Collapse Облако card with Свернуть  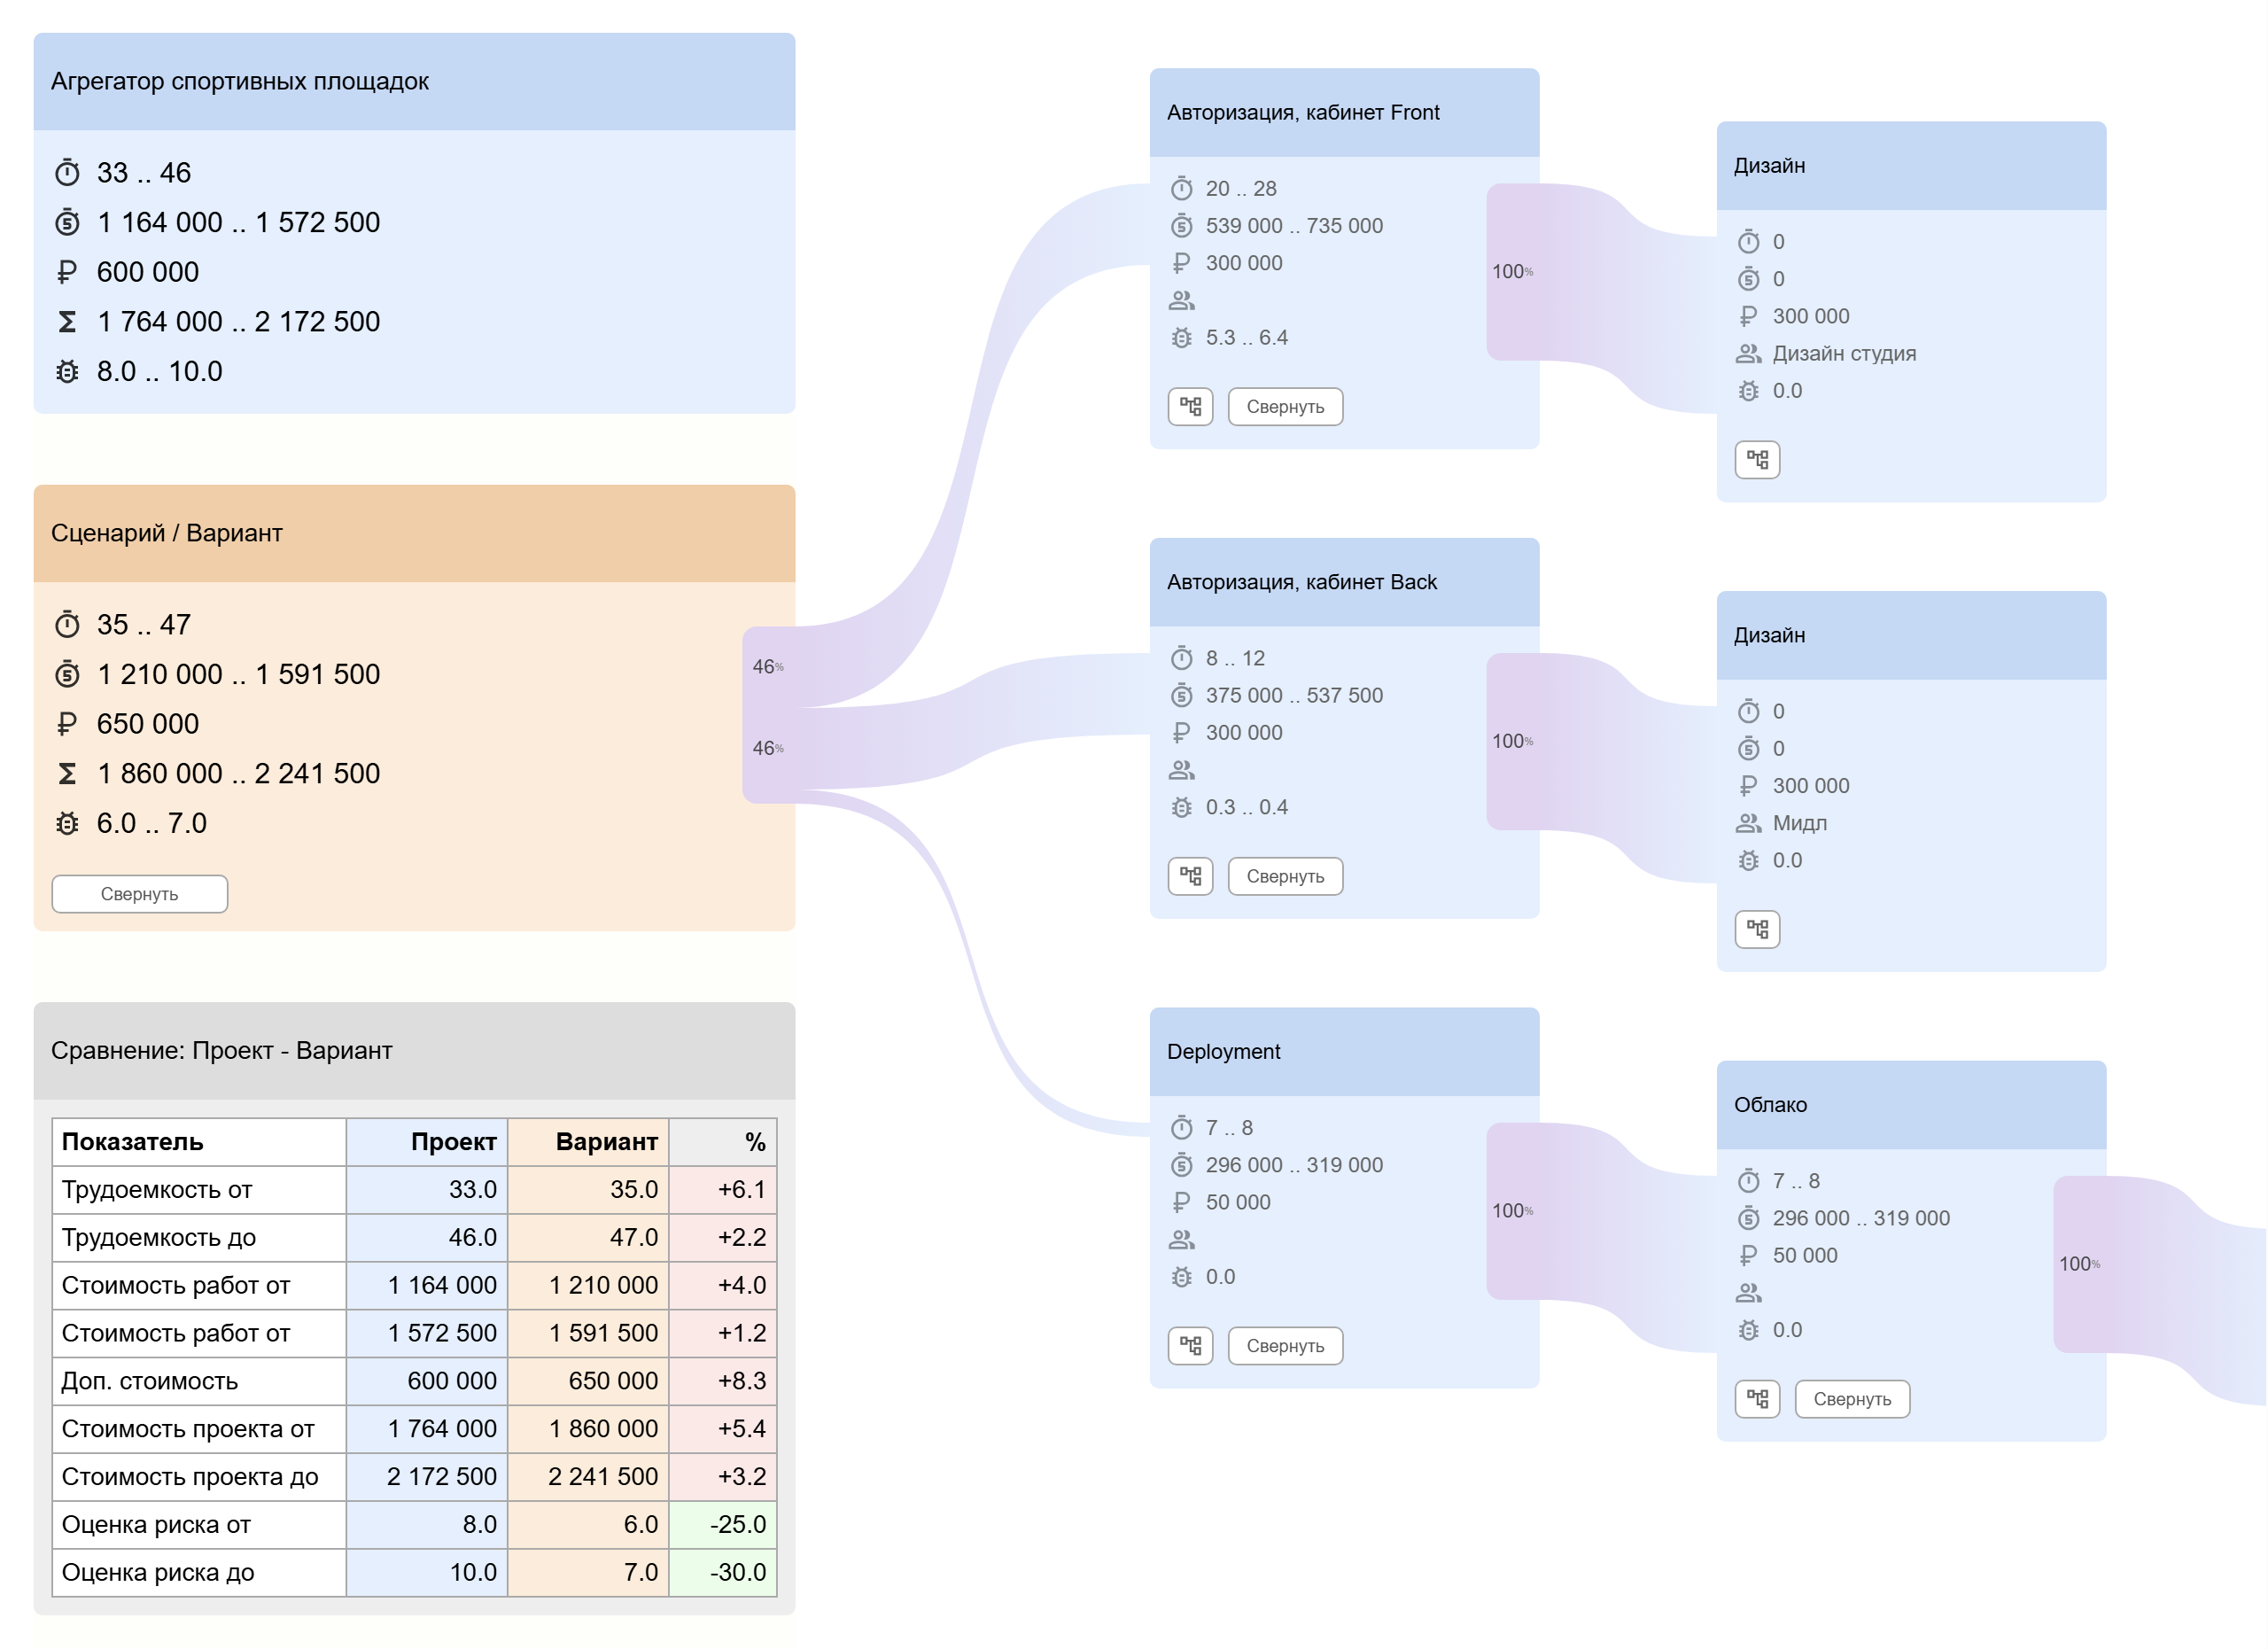click(x=1852, y=1399)
